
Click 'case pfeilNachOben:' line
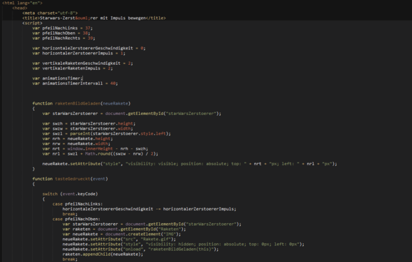(76, 219)
